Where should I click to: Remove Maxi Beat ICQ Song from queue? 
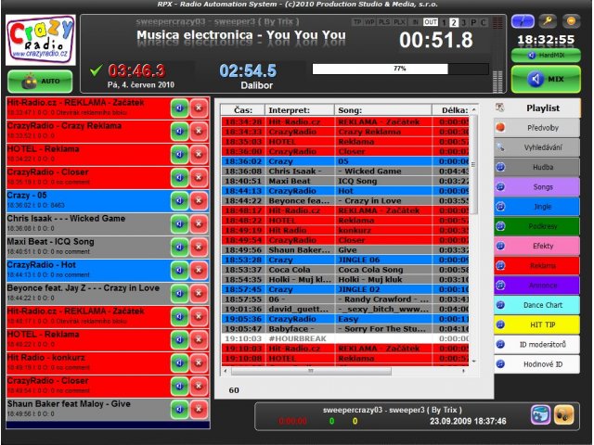tap(199, 248)
